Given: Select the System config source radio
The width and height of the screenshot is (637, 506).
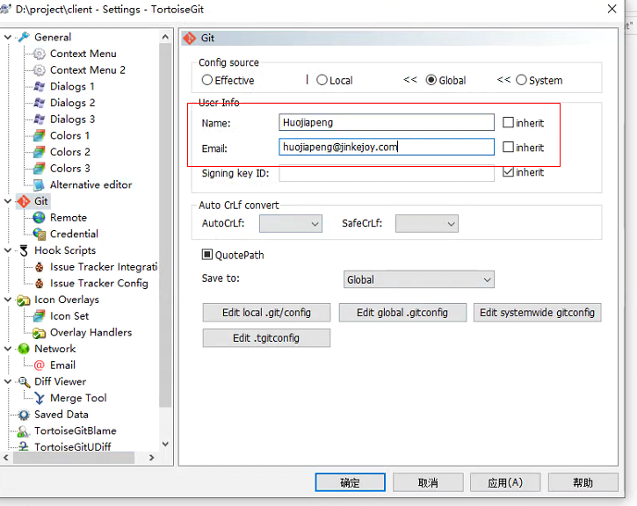Looking at the screenshot, I should pyautogui.click(x=521, y=80).
